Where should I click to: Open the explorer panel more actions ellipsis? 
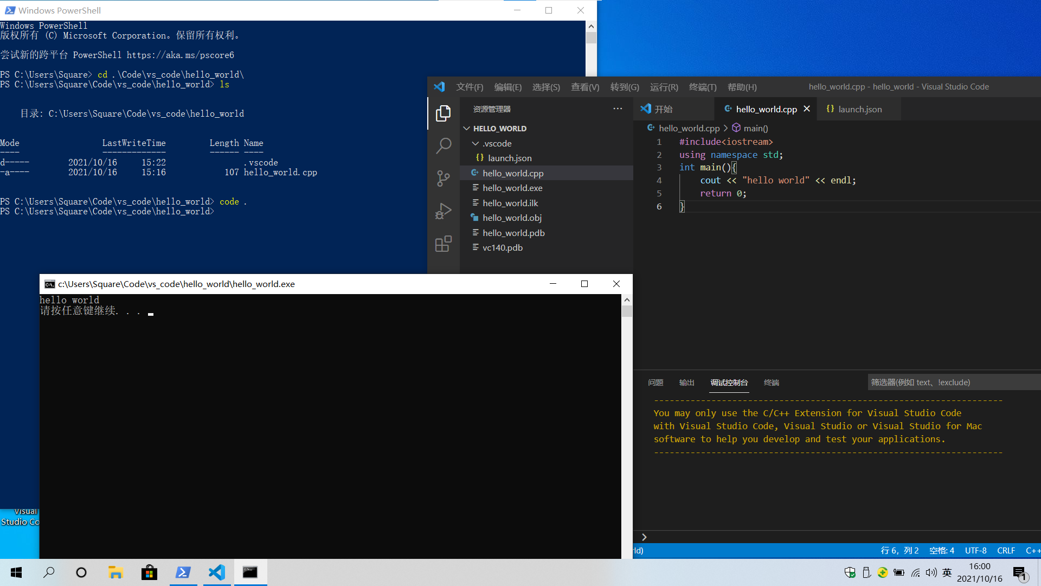click(x=618, y=109)
